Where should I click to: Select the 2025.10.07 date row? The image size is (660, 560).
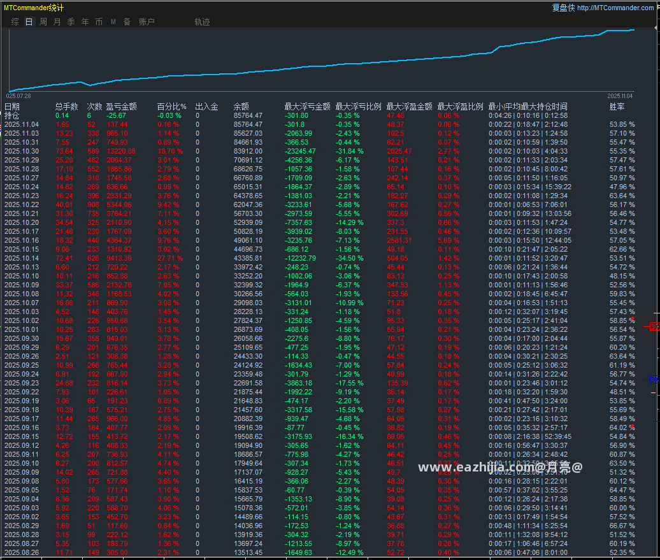22,303
